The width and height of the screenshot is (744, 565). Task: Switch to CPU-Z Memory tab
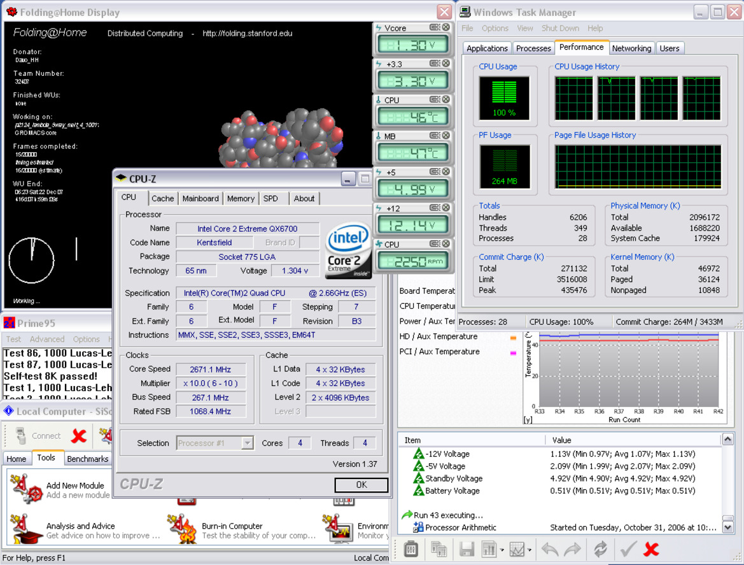241,199
